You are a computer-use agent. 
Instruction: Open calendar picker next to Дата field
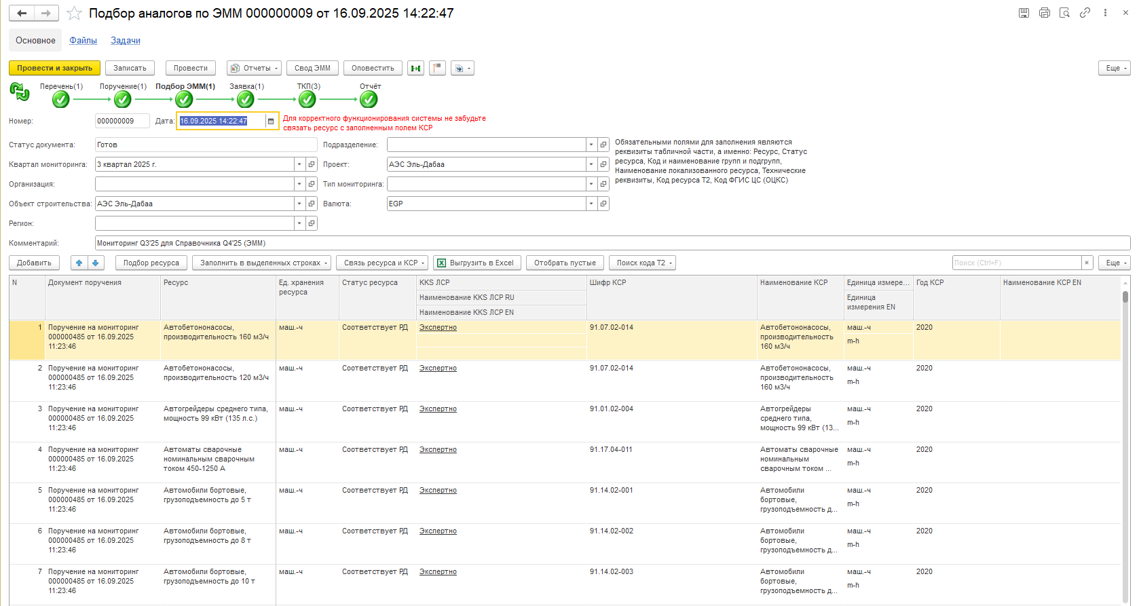[x=271, y=121]
